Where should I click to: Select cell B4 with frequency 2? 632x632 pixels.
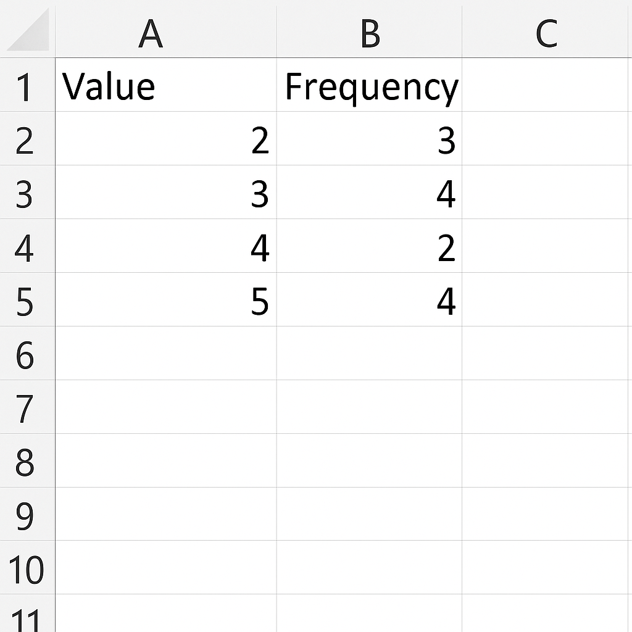pos(369,247)
